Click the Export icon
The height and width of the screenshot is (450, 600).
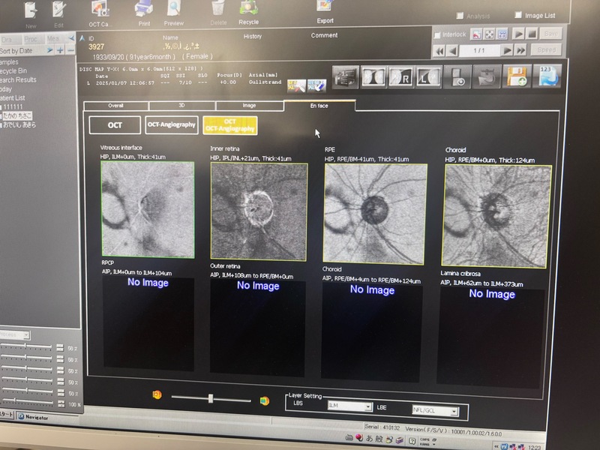325,7
